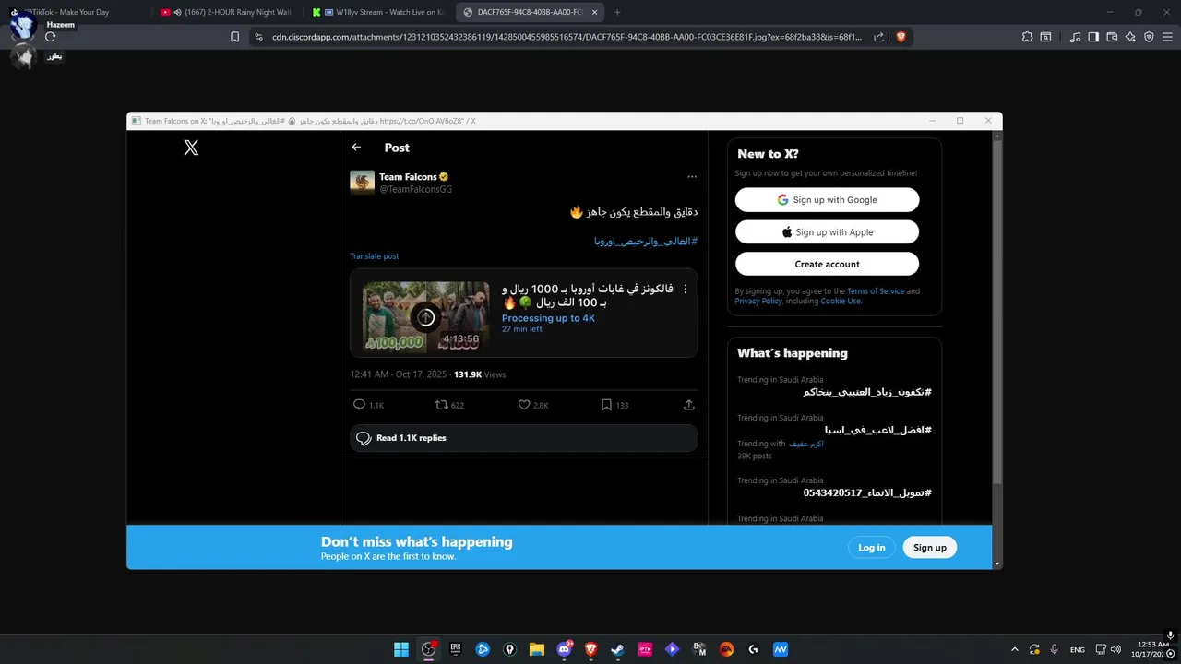Show hidden system tray icons chevron
Image resolution: width=1181 pixels, height=664 pixels.
1015,649
